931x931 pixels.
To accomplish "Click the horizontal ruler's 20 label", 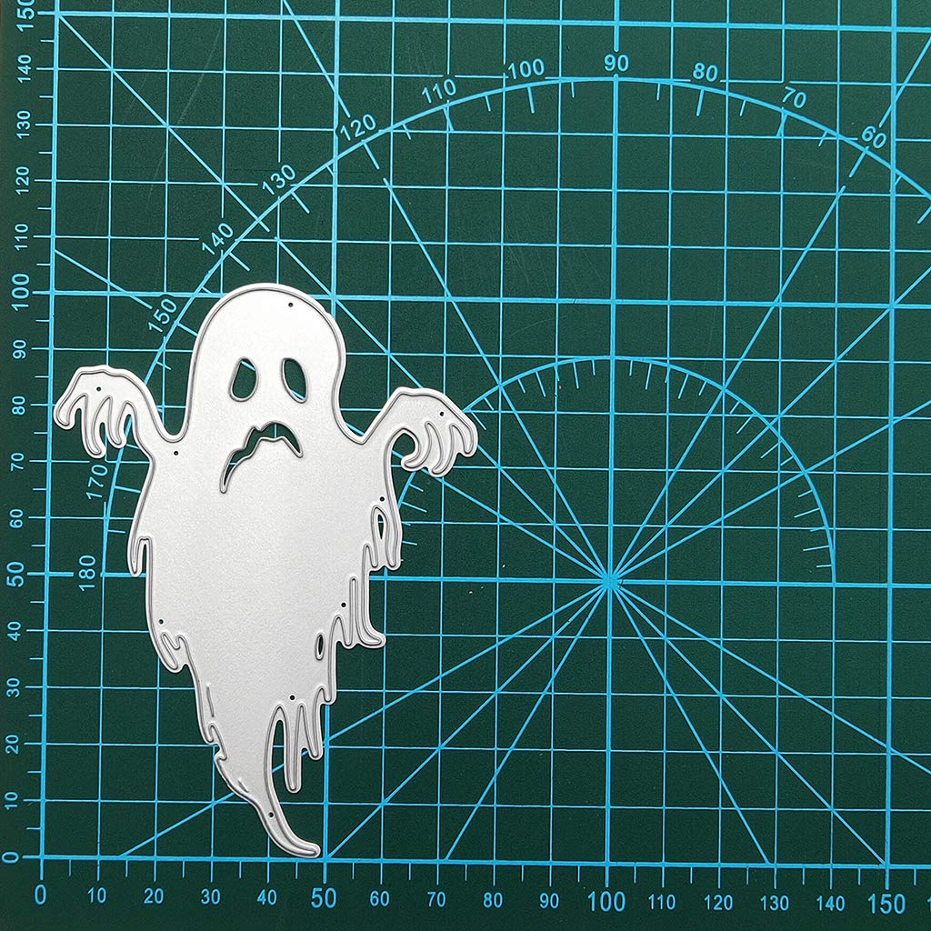I will tap(154, 896).
